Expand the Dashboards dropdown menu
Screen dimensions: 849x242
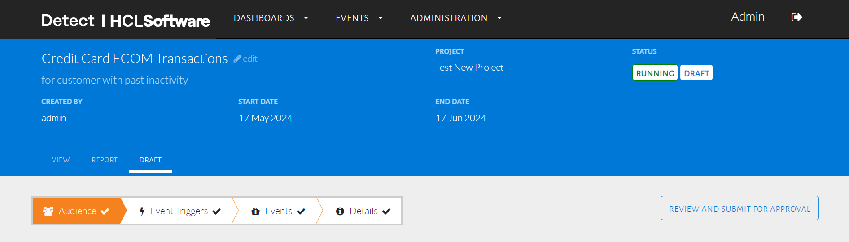click(271, 18)
